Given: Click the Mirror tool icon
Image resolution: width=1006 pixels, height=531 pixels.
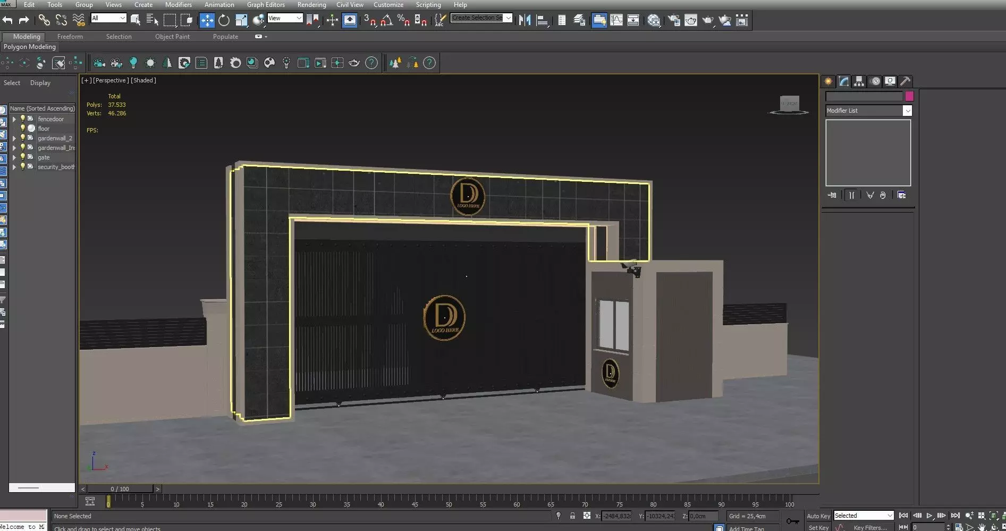Looking at the screenshot, I should [x=525, y=20].
